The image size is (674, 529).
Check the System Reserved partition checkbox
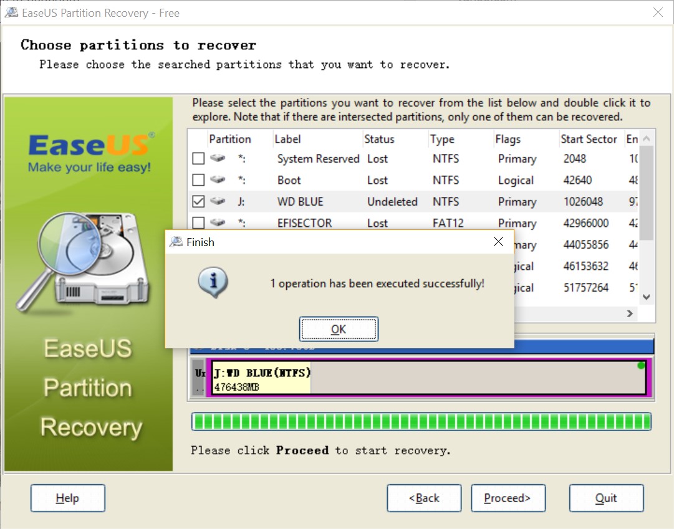coord(198,159)
